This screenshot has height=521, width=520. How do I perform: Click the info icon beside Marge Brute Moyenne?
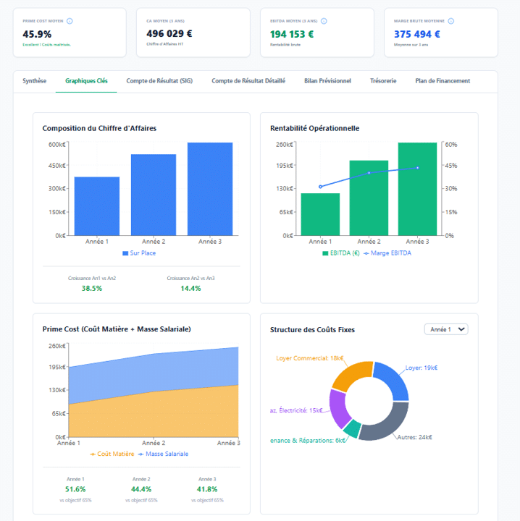click(452, 21)
